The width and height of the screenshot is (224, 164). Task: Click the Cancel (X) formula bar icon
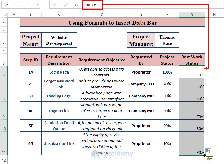pyautogui.click(x=55, y=5)
